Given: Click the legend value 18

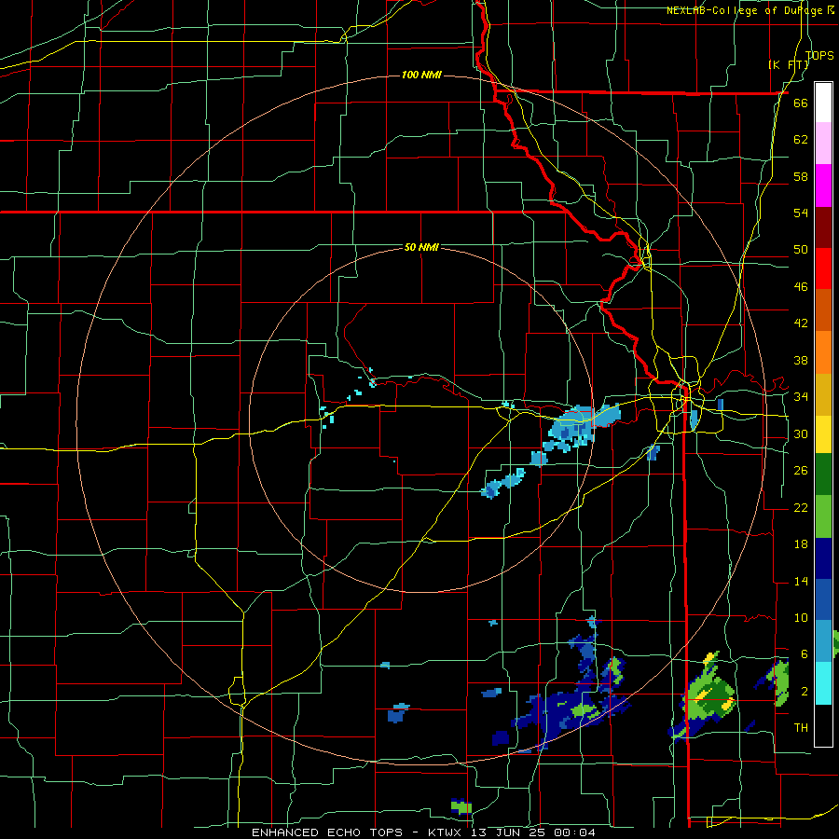Looking at the screenshot, I should pyautogui.click(x=801, y=544).
